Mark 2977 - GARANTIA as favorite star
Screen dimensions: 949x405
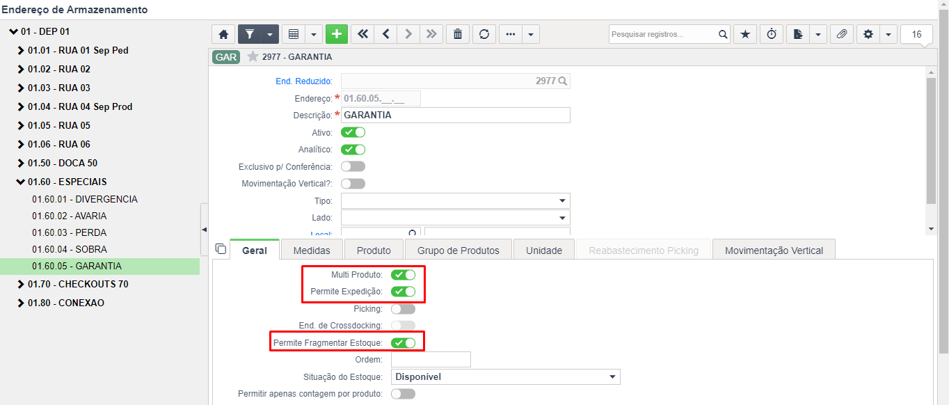253,56
